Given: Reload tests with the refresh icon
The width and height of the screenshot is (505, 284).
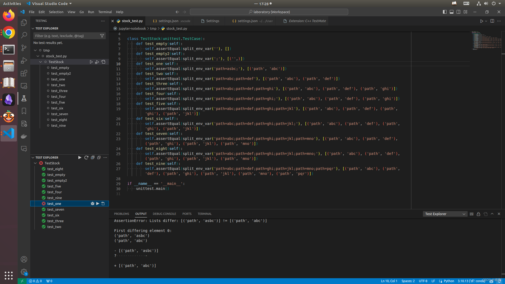Looking at the screenshot, I should 86,158.
